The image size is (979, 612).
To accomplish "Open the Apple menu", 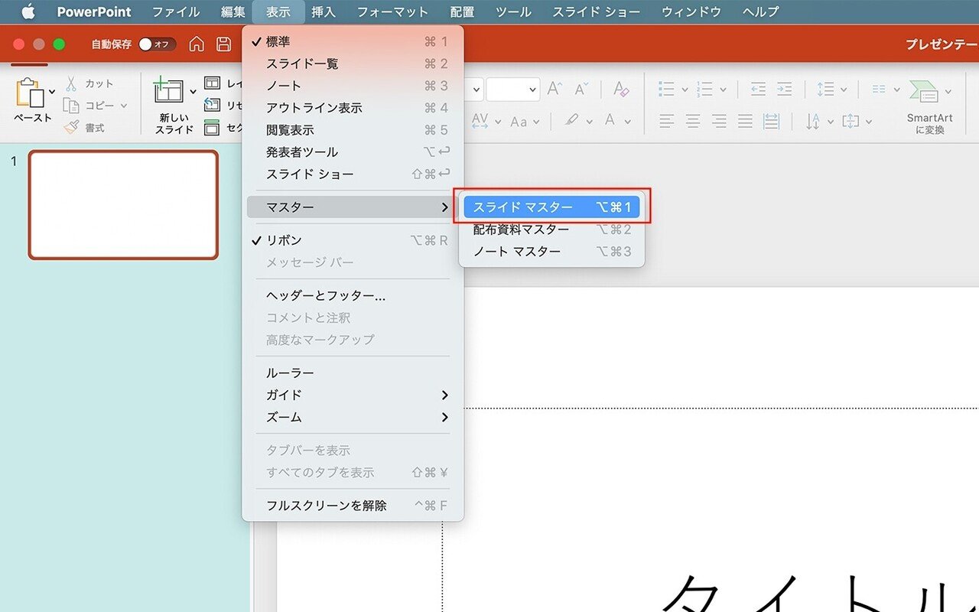I will (x=28, y=11).
